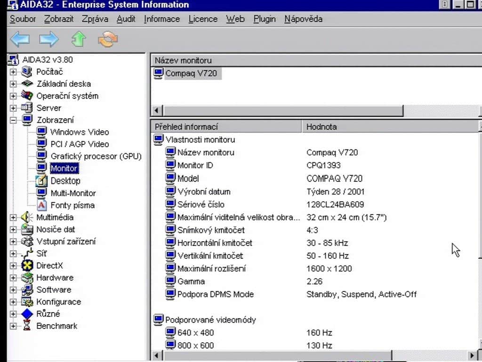The image size is (482, 362).
Task: Select the Operační systém Windows flag icon
Action: tap(27, 96)
